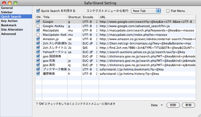Open the New Tab popup menu
Viewport: 201px width, 117px height.
[x=146, y=11]
